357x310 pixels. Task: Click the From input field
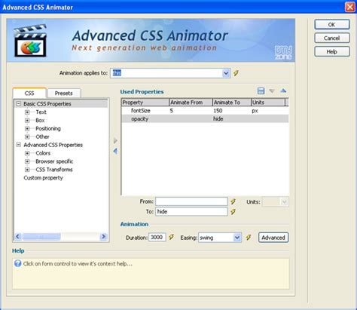pos(191,201)
